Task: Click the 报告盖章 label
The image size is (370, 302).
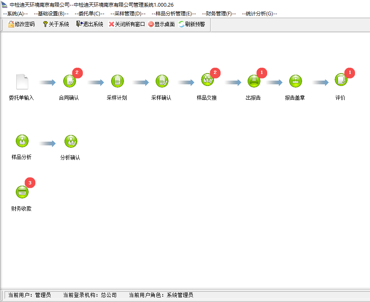Action: click(295, 98)
